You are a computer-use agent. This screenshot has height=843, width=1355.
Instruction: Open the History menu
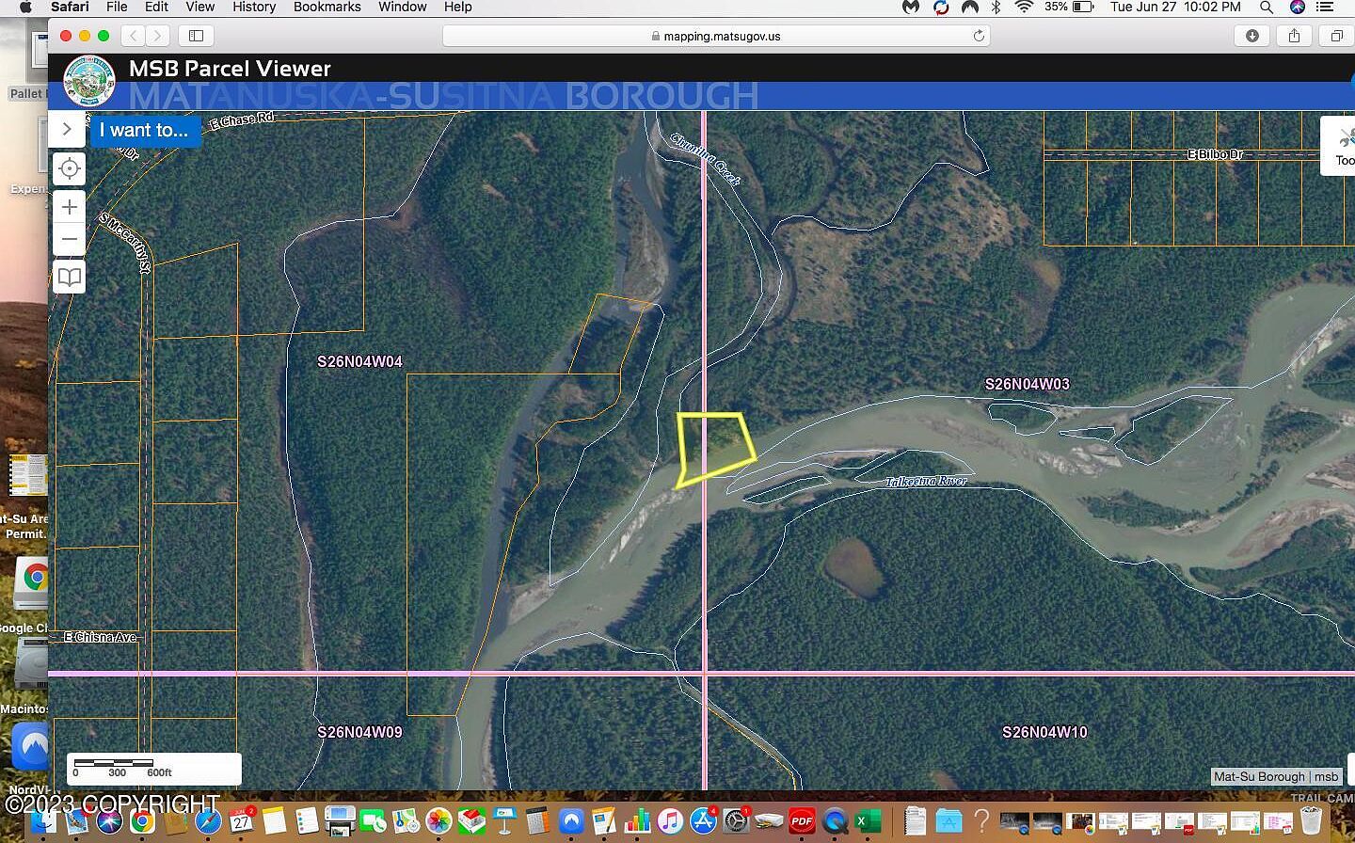pos(253,8)
